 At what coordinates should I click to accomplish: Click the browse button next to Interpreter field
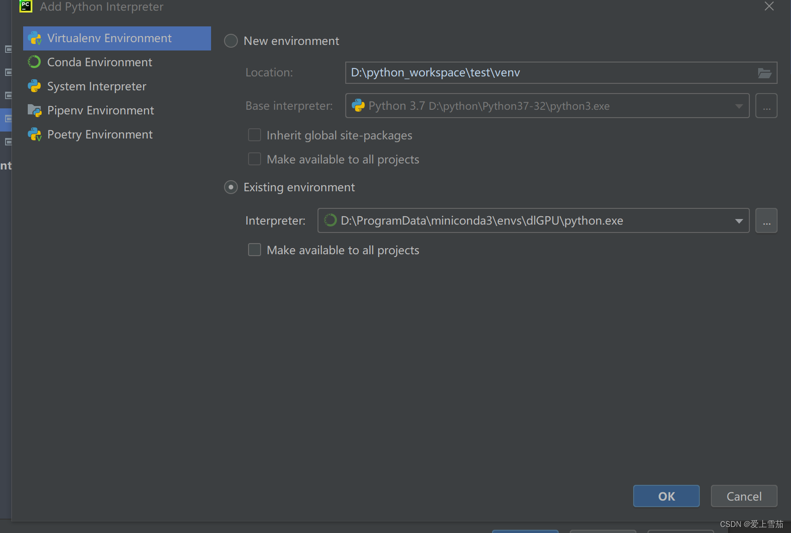(x=766, y=220)
